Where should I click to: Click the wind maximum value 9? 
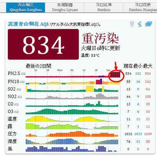pyautogui.click(x=148, y=149)
